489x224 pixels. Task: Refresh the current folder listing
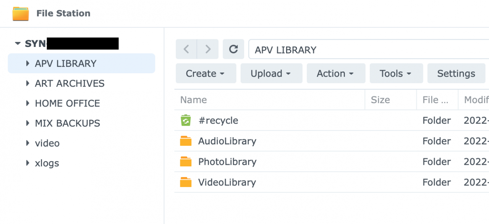(233, 49)
